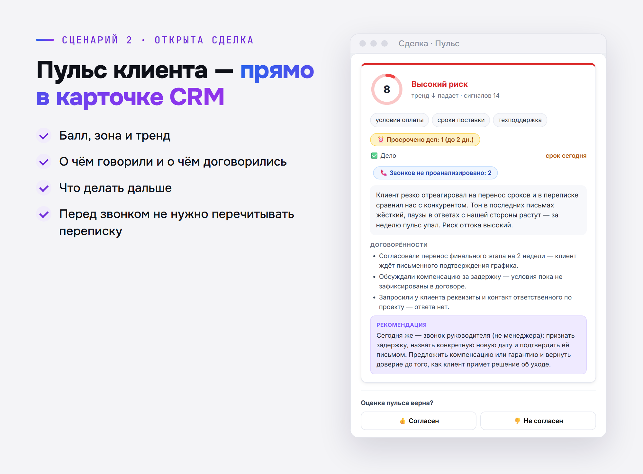The height and width of the screenshot is (474, 643).
Task: Click the checkmark icon beside Балл, зона и тренд
Action: pyautogui.click(x=44, y=136)
